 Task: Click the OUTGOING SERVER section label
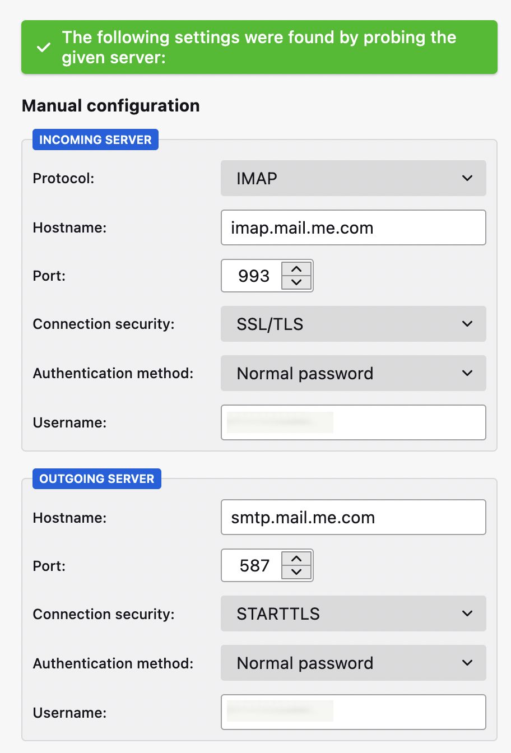[x=96, y=478]
